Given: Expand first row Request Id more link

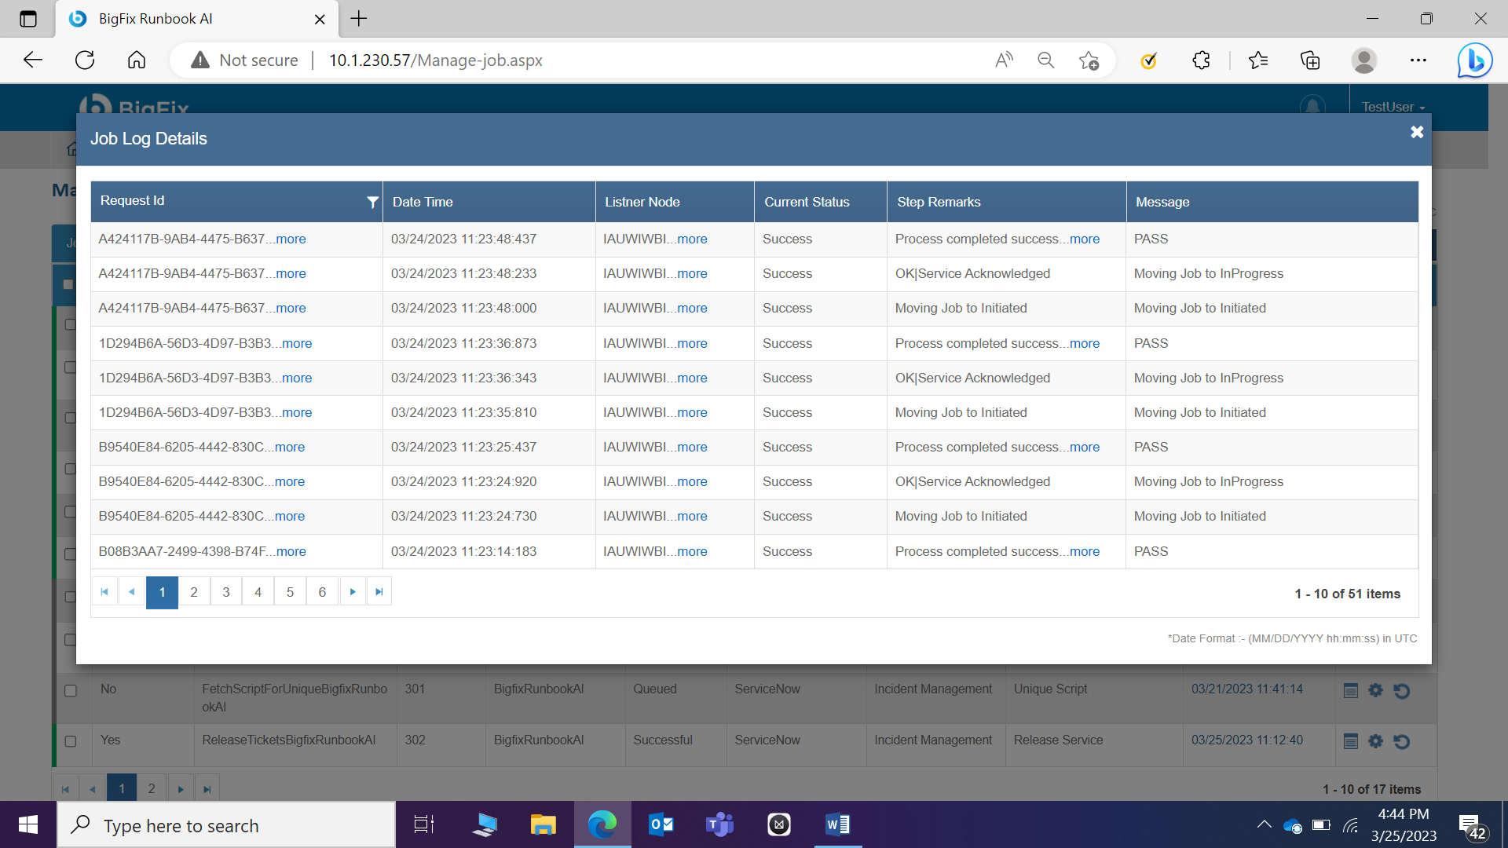Looking at the screenshot, I should pos(291,239).
